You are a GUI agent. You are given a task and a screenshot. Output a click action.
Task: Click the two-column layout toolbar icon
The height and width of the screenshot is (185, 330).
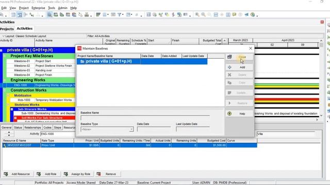click(228, 14)
